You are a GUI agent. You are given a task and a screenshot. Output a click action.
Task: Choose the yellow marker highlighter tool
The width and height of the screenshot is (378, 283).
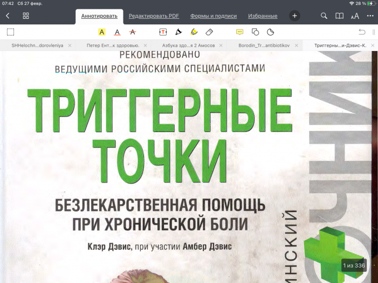(x=194, y=32)
